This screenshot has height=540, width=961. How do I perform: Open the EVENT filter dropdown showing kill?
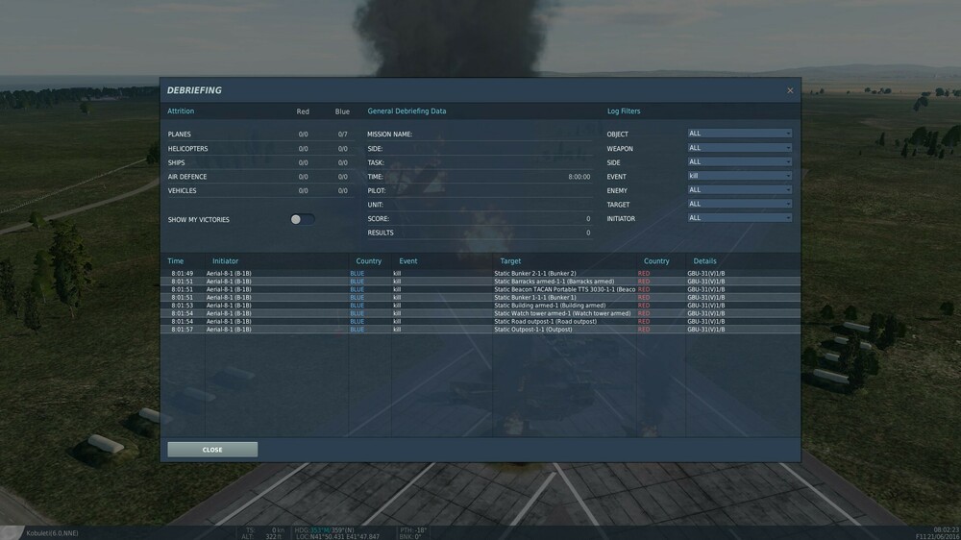coord(739,176)
